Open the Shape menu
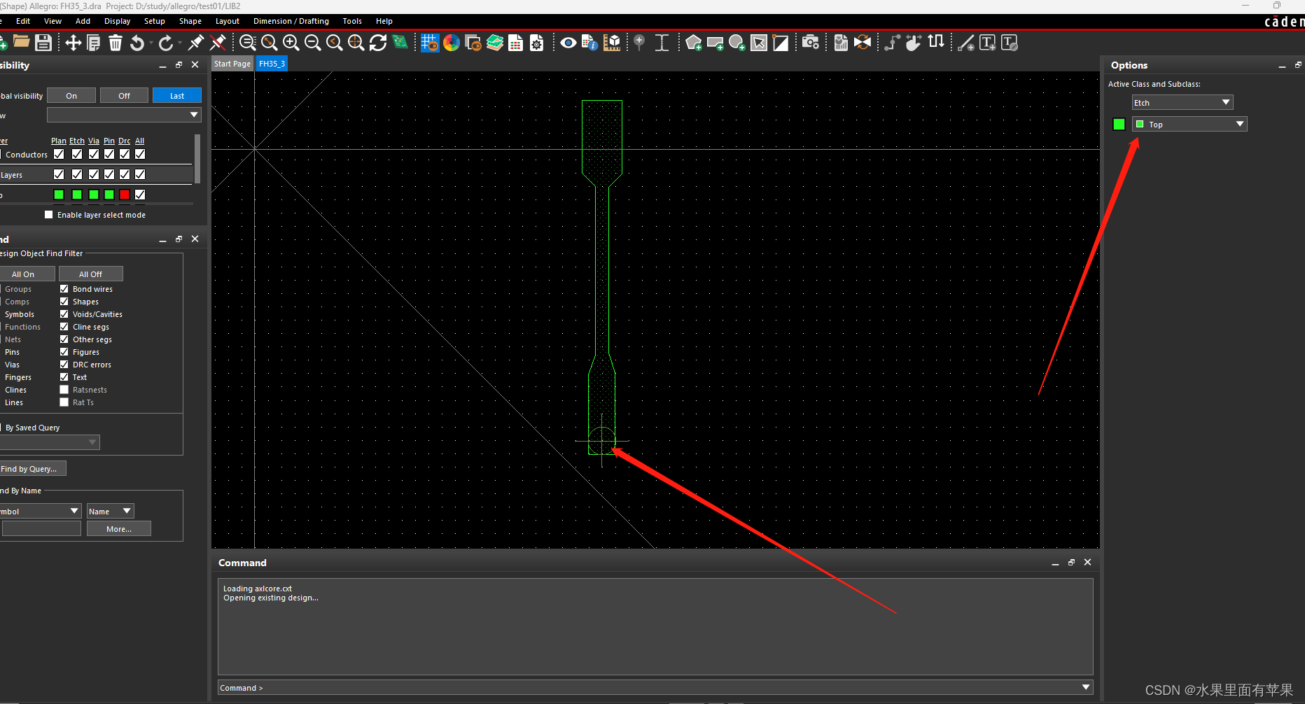Image resolution: width=1305 pixels, height=704 pixels. pos(190,21)
